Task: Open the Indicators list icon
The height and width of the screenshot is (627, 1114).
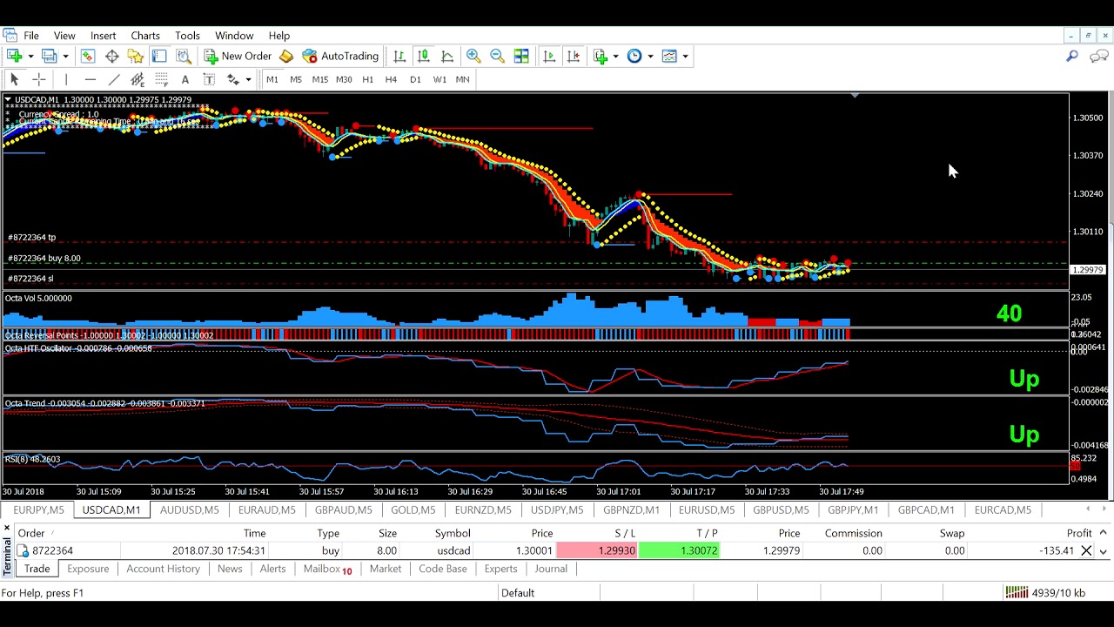Action: point(601,56)
